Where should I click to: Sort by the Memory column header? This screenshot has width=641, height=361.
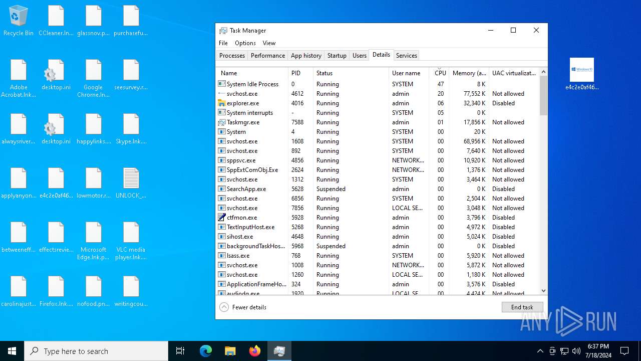click(469, 73)
